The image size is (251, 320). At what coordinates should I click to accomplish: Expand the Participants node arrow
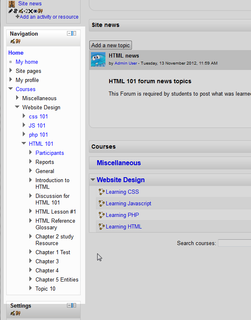(31, 152)
